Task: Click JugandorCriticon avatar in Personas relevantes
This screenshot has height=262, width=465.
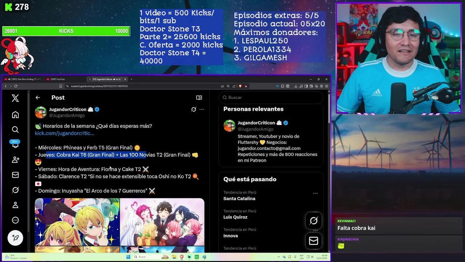Action: point(229,126)
